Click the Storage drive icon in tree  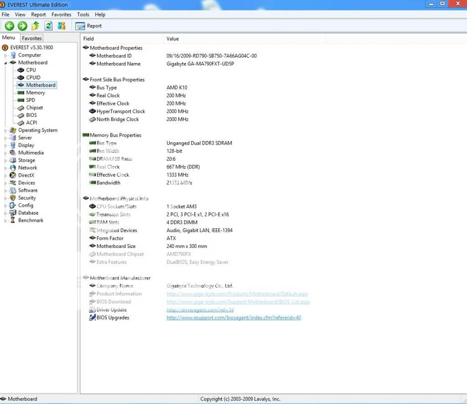click(13, 160)
